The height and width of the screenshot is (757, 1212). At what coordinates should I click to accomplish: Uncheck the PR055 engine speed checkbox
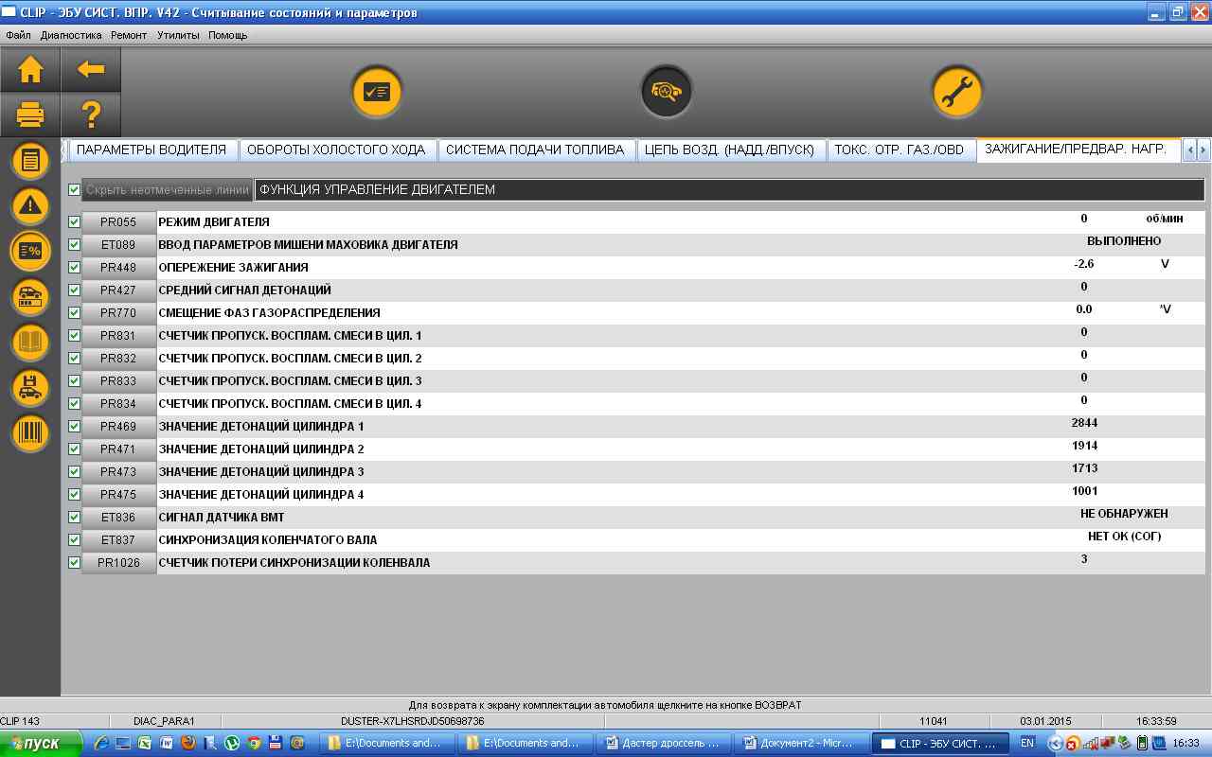75,222
